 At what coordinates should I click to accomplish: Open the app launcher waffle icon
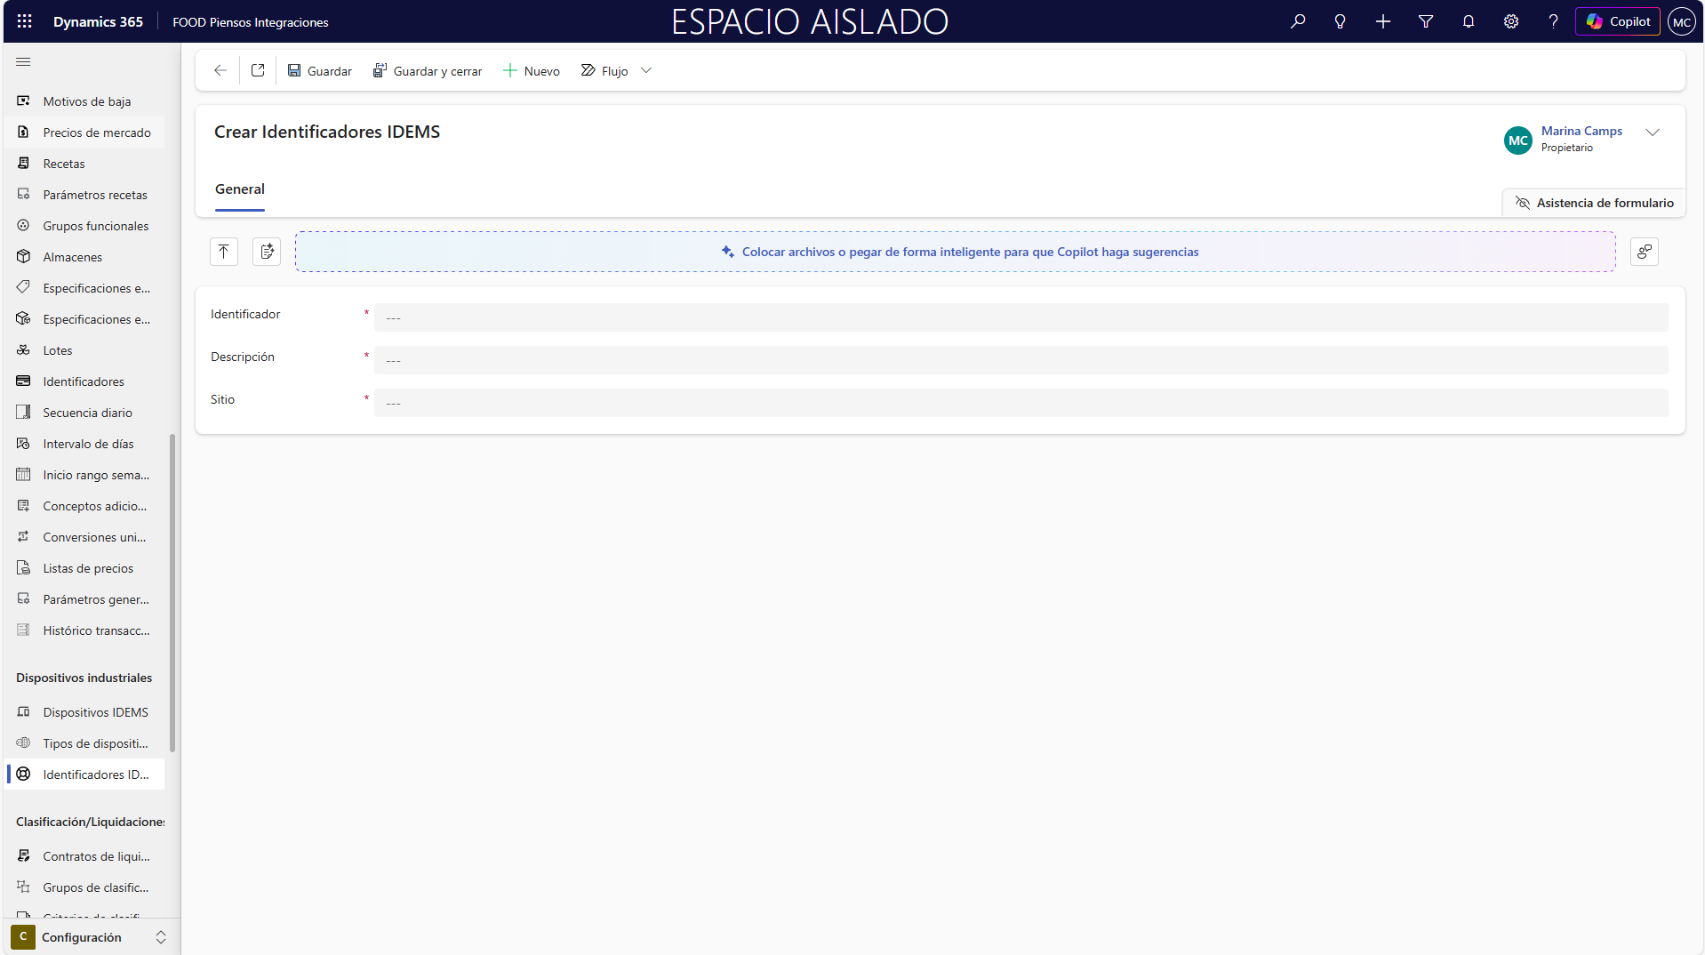24,21
